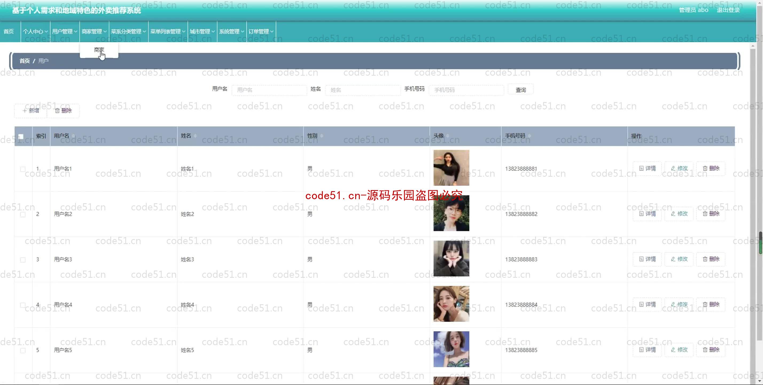Open details for 用户名5 row
This screenshot has height=385, width=763.
pos(647,350)
